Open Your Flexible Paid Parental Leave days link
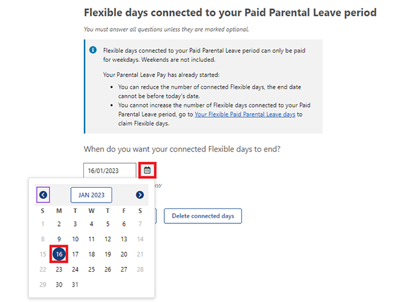Screen dimensions: 419x302 (x=245, y=114)
